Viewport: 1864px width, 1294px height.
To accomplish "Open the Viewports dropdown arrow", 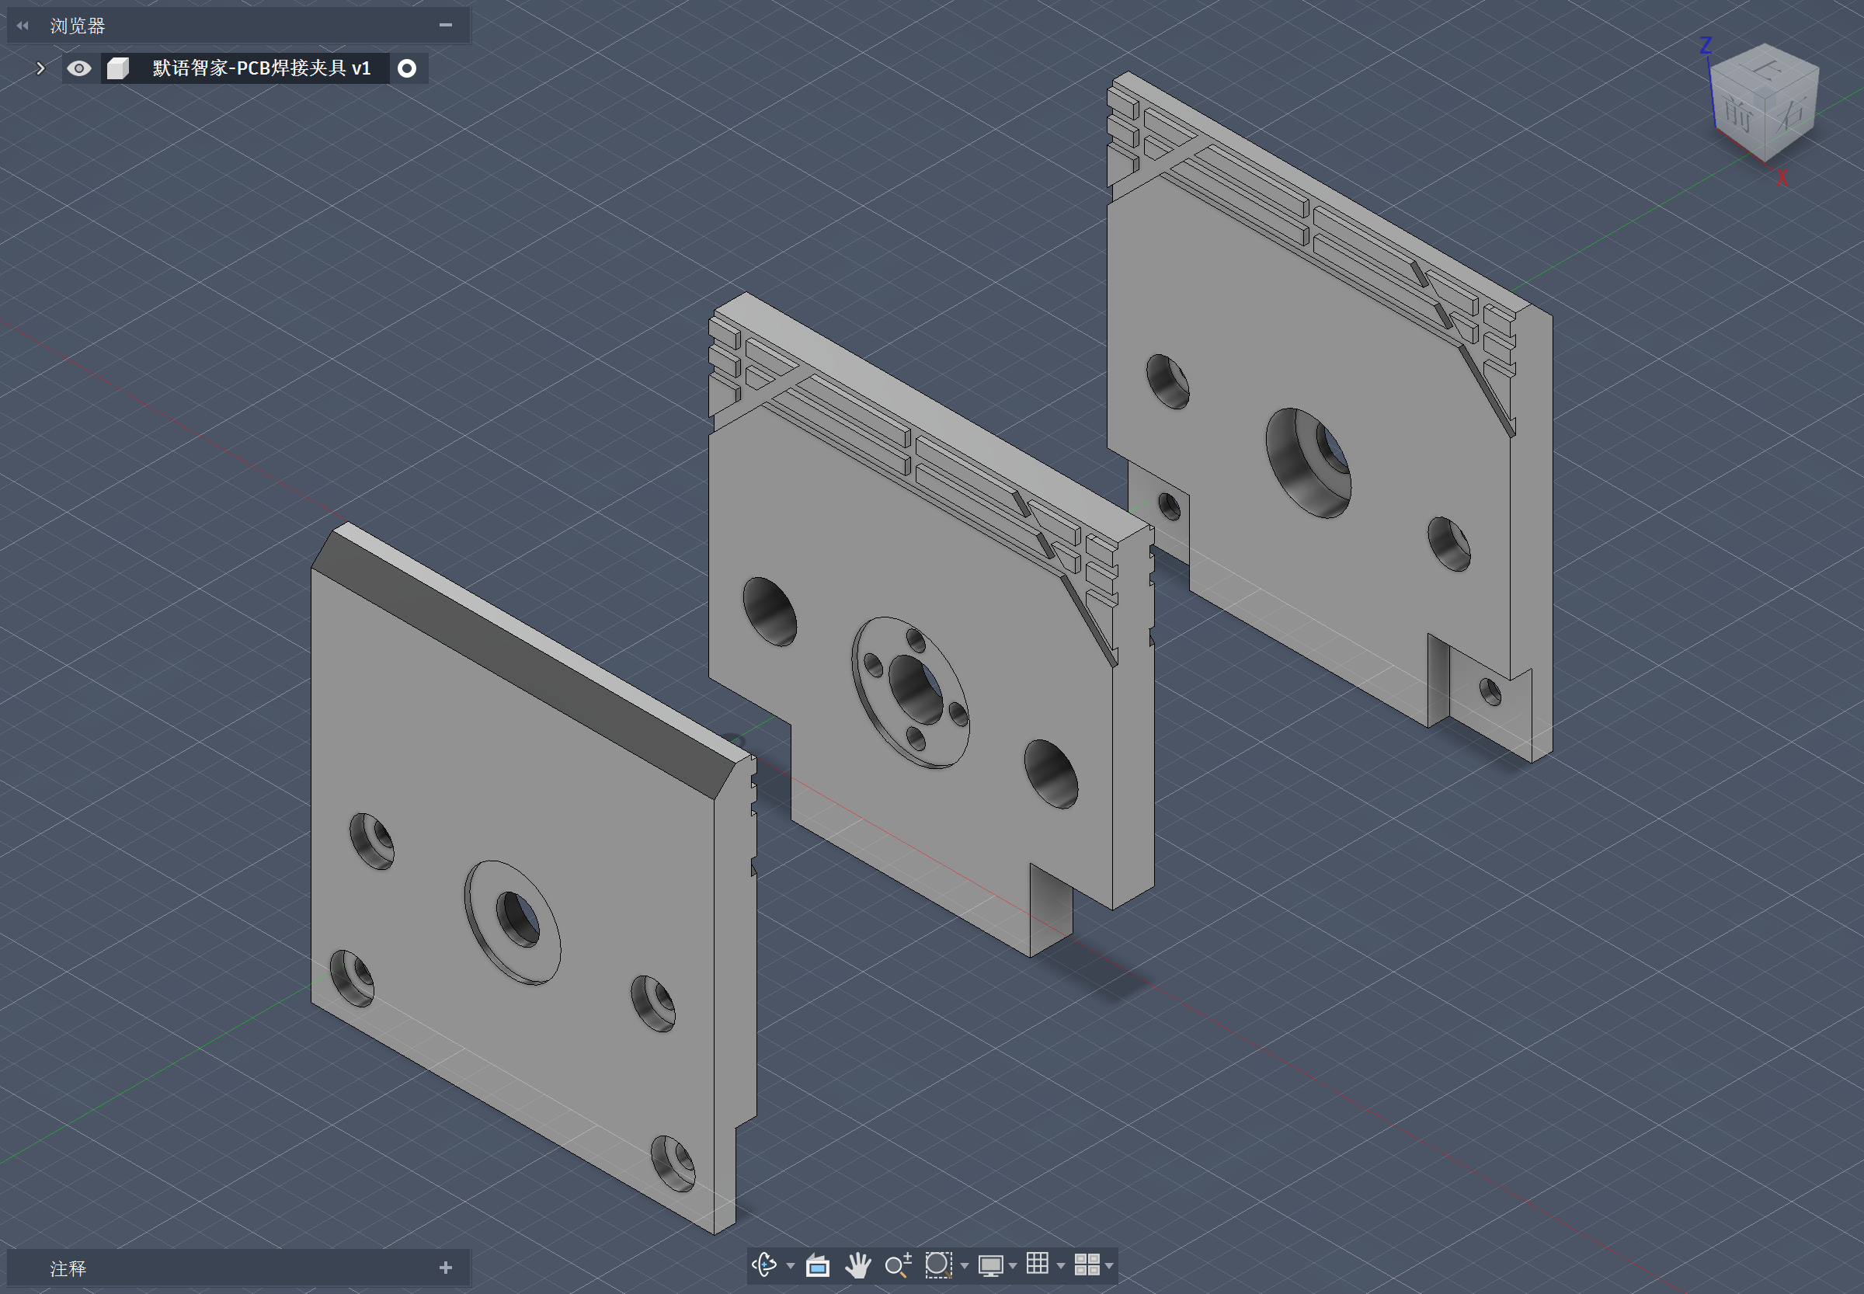I will coord(1109,1265).
